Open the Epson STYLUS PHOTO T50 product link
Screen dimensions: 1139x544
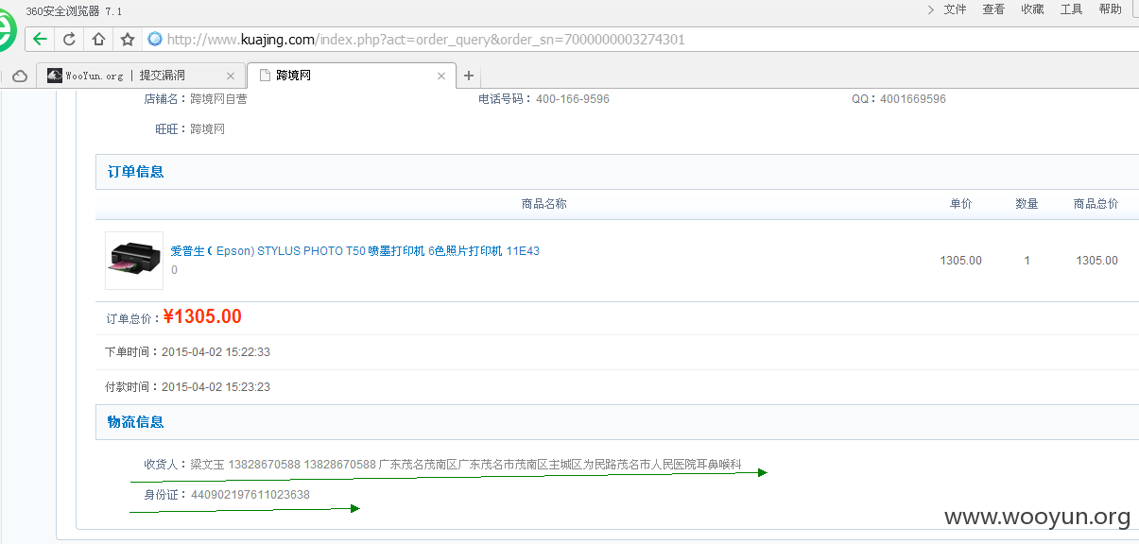point(354,251)
